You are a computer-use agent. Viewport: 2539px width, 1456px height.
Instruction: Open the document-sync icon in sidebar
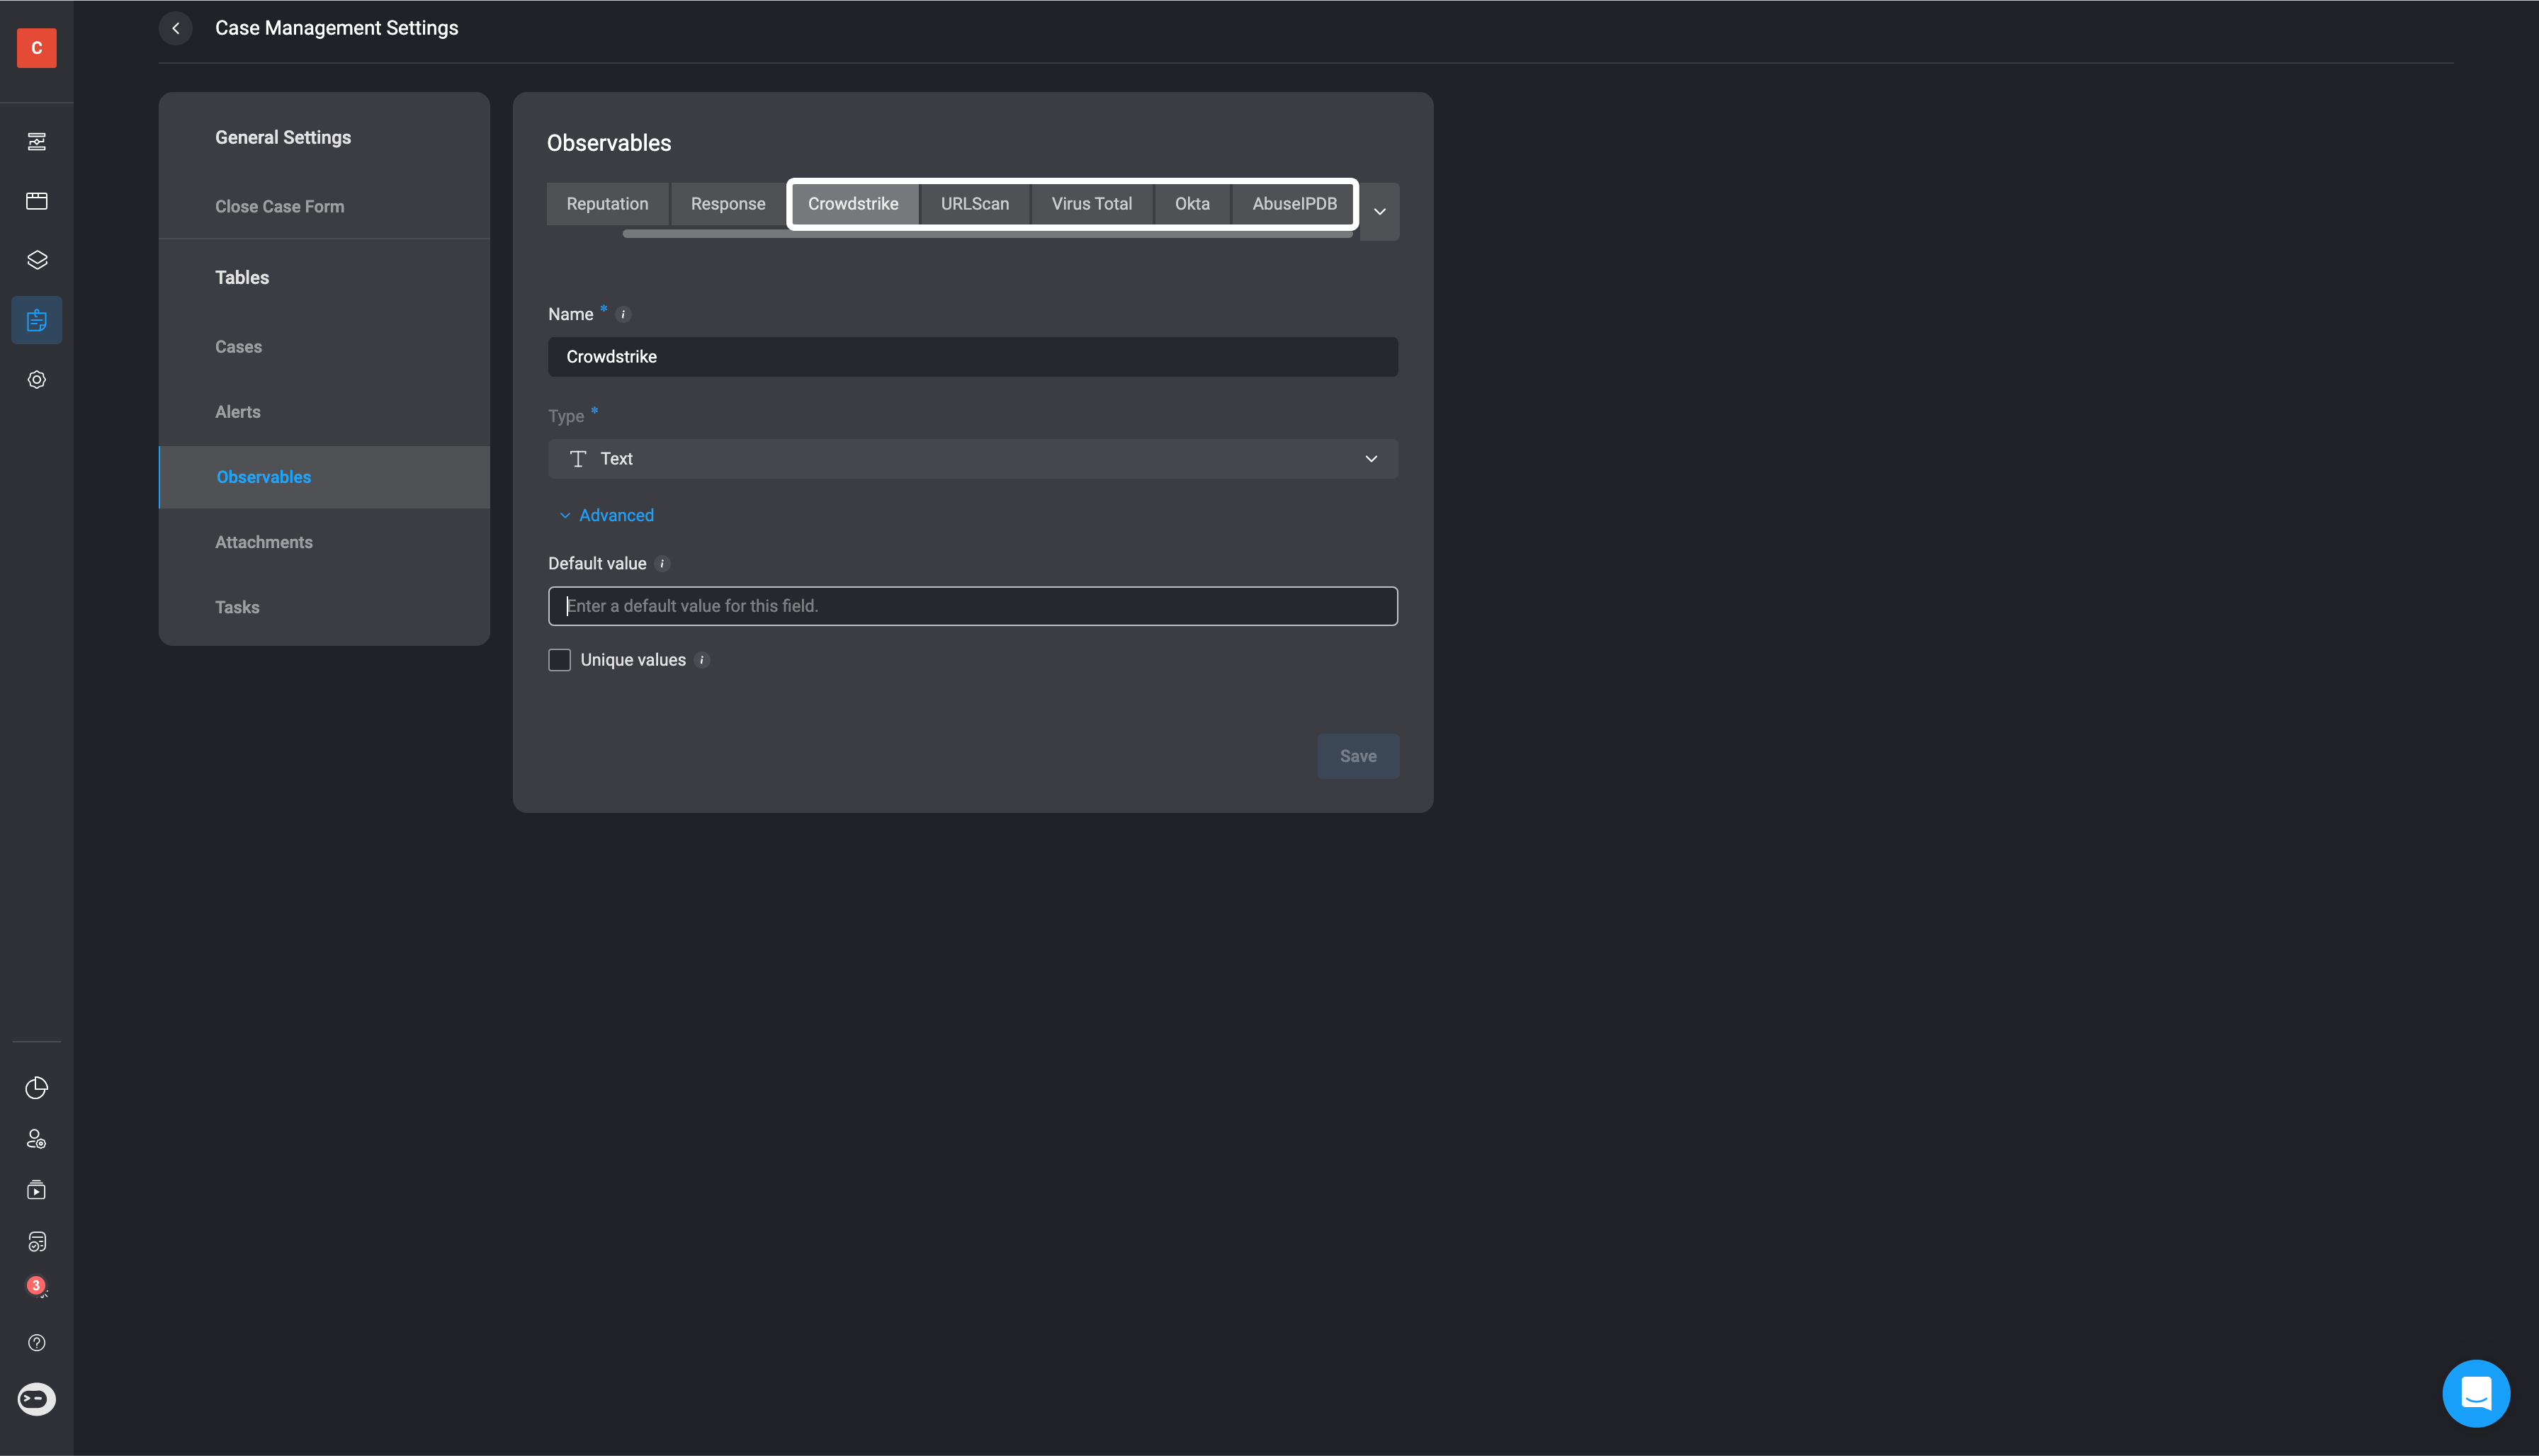[x=37, y=1242]
